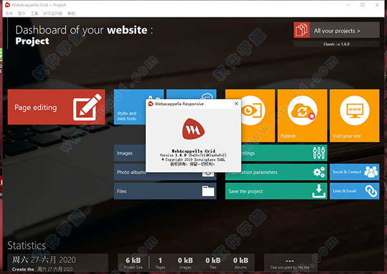The image size is (387, 274).
Task: Open preview via the orange eye icon
Action: point(252,110)
